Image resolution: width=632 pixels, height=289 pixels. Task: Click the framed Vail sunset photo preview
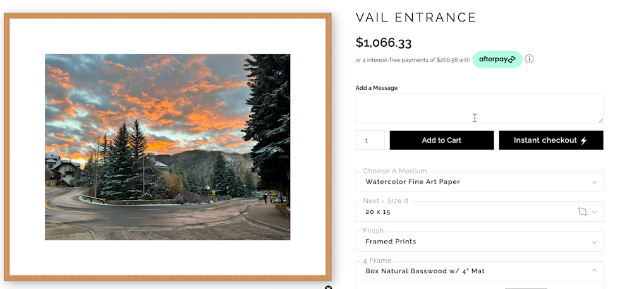pos(167,147)
